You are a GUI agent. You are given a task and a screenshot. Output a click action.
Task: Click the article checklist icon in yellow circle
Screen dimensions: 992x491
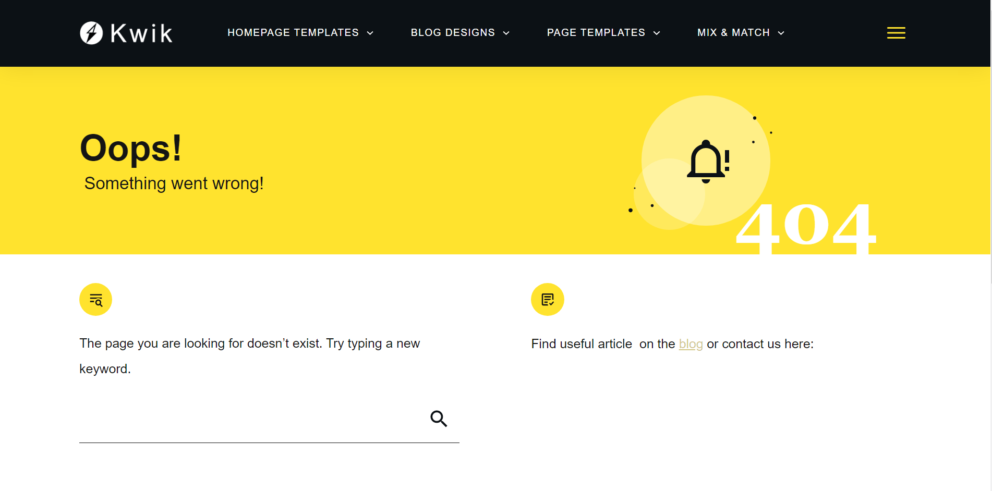(x=547, y=300)
